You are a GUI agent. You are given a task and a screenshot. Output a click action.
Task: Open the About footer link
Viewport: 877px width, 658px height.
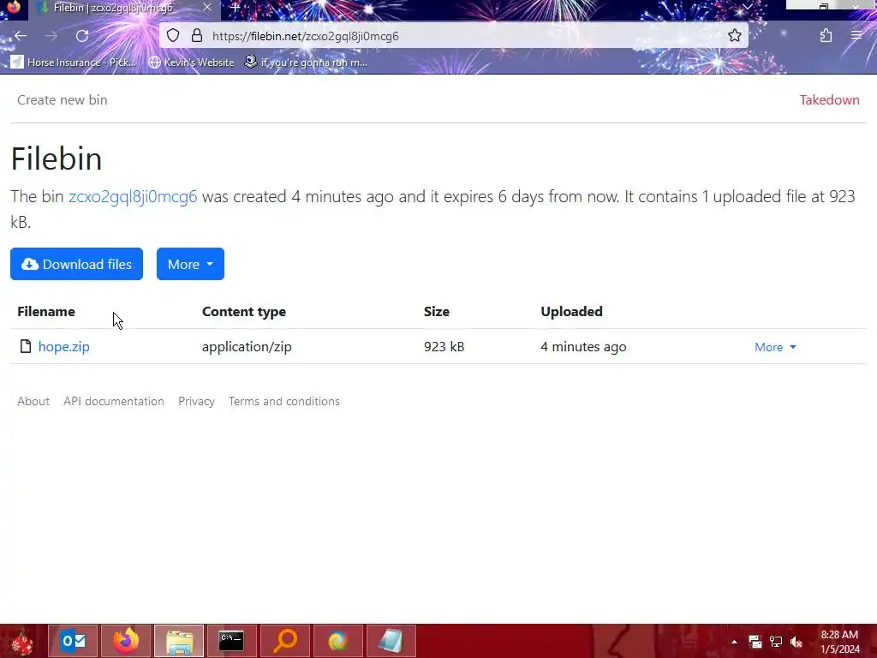[x=33, y=401]
